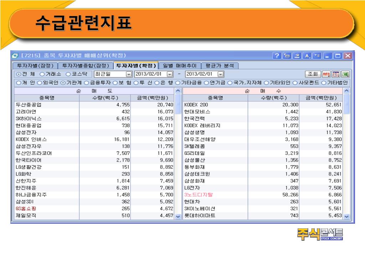This screenshot has width=365, height=274.
Task: Click up arrow of 순매수 table scrollbar
Action: point(346,91)
